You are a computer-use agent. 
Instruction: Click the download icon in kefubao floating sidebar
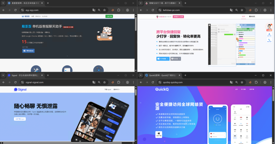click(269, 34)
